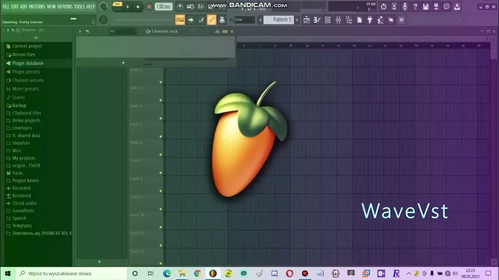Open the channel rack menu arrow

[x=80, y=31]
